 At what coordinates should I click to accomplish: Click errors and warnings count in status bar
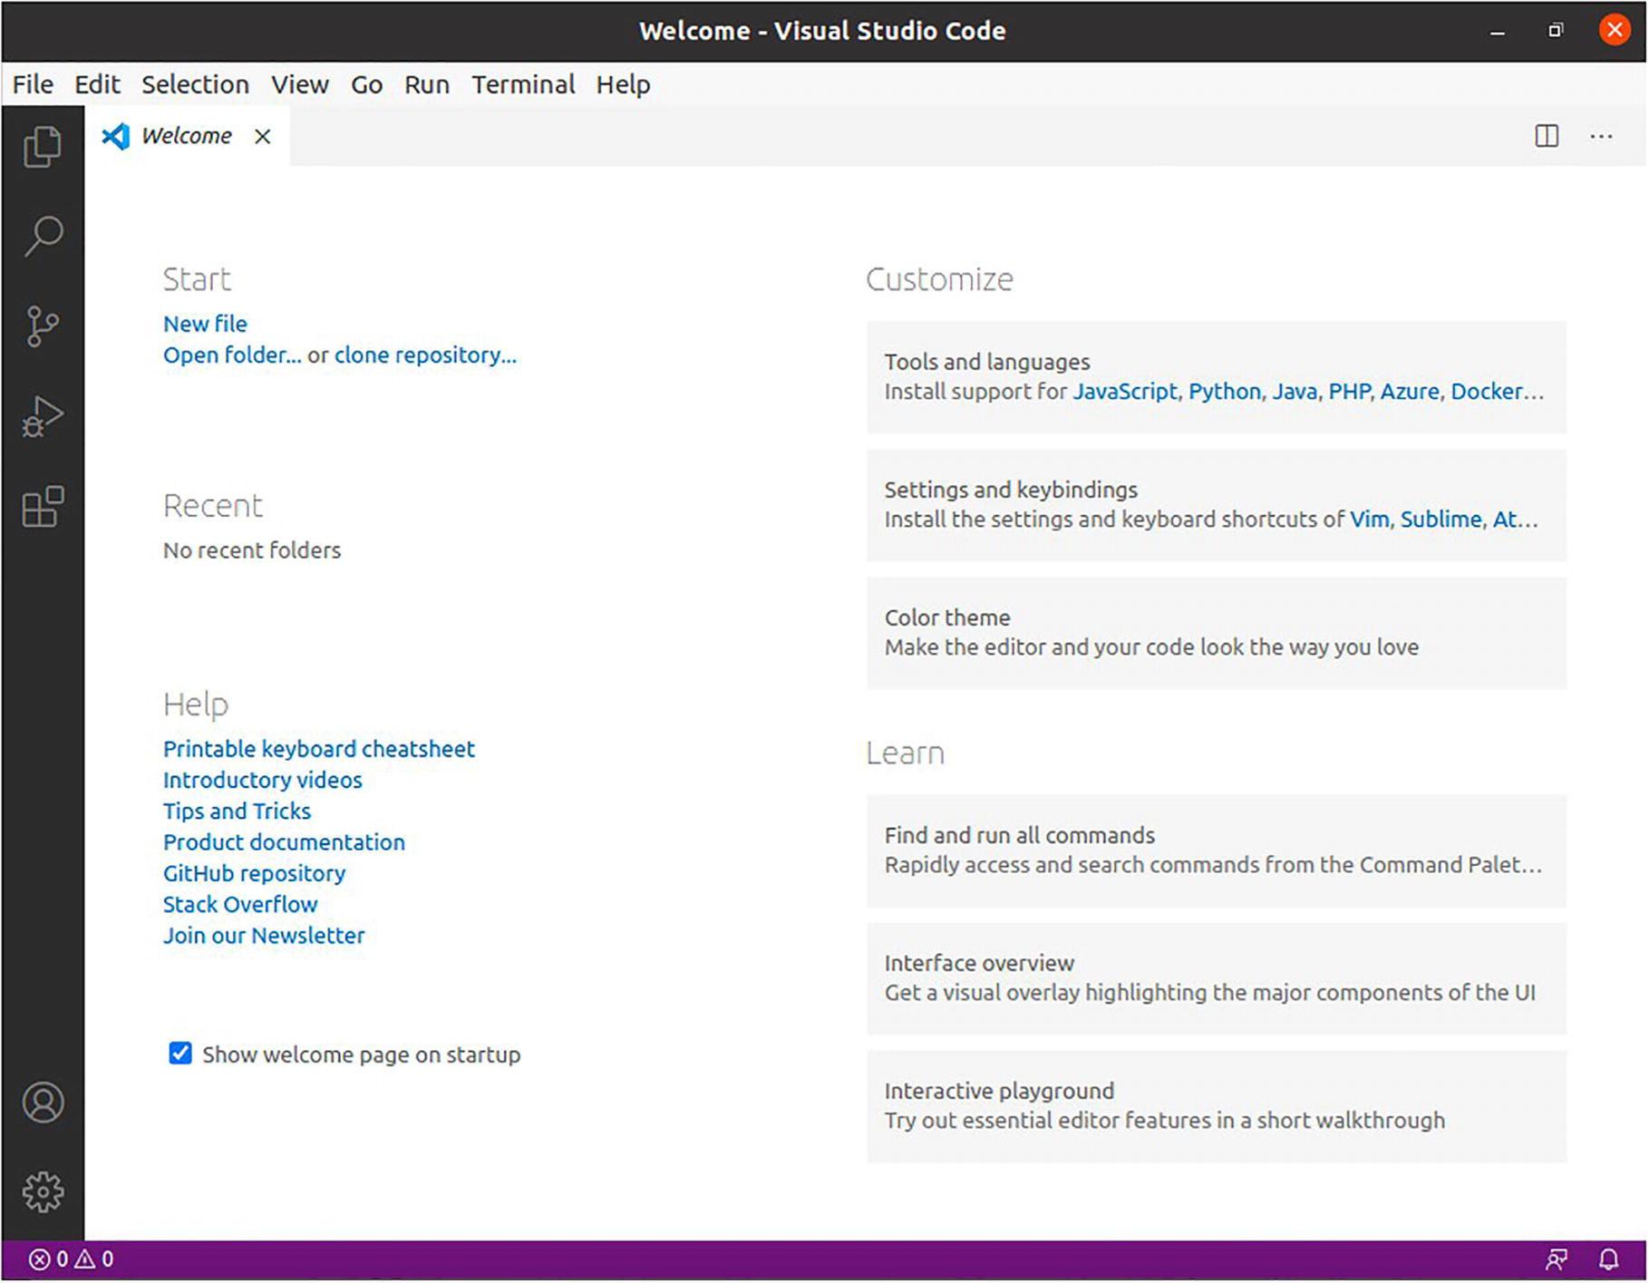click(x=71, y=1259)
